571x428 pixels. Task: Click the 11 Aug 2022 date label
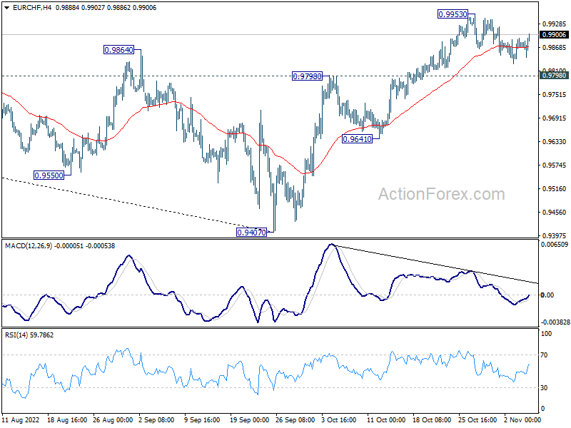[x=21, y=419]
